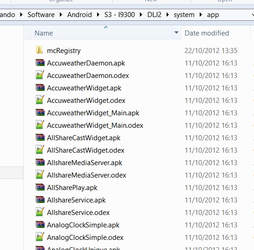Select file name AnalogClockSimple.apk
254x250 pixels.
click(x=83, y=226)
